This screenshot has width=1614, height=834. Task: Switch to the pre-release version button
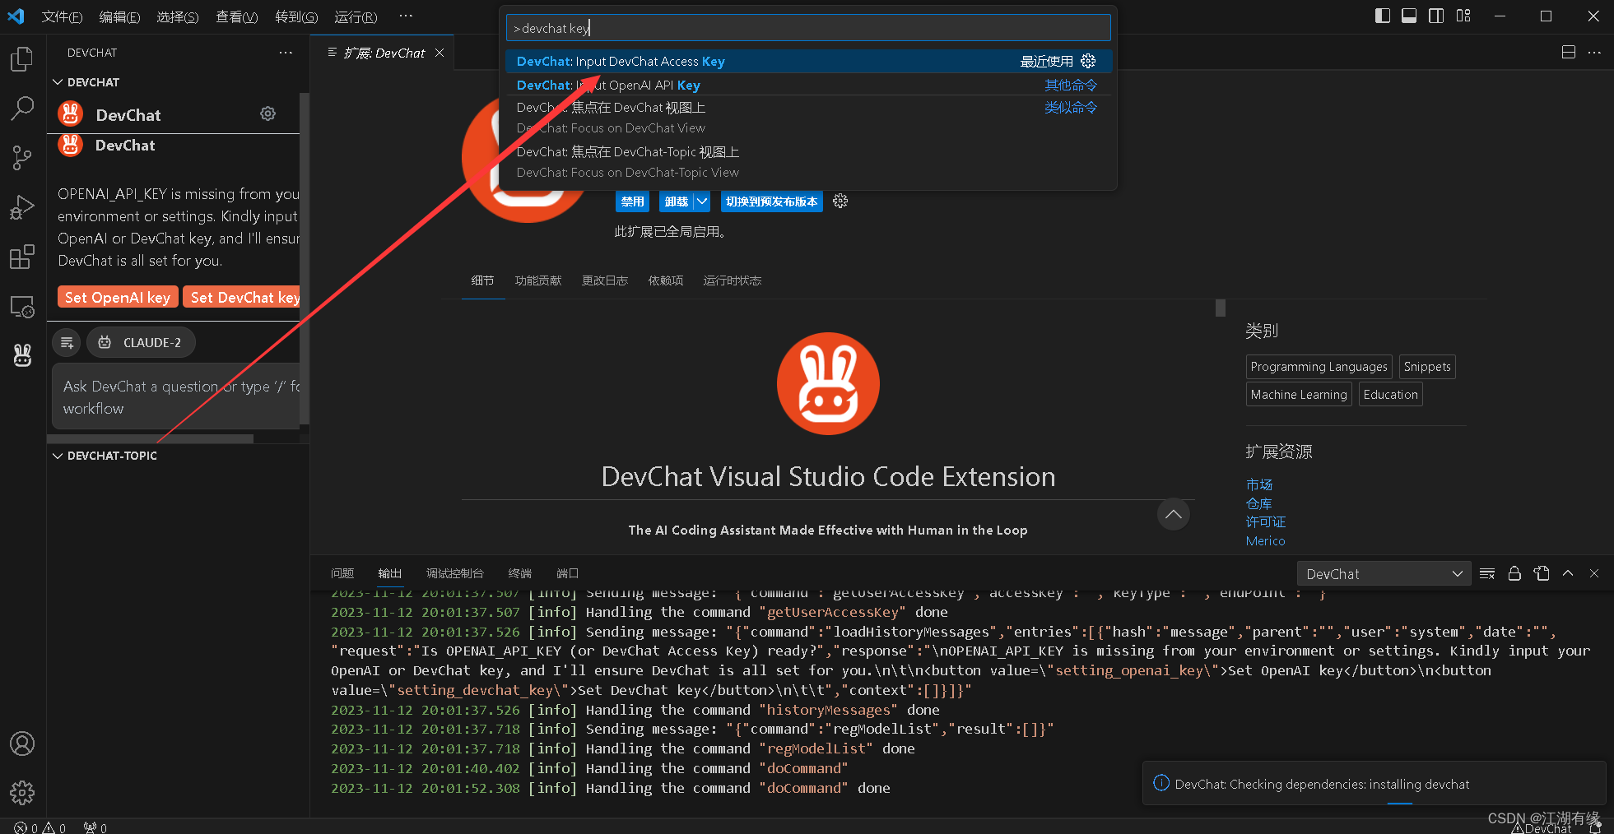[x=771, y=202]
